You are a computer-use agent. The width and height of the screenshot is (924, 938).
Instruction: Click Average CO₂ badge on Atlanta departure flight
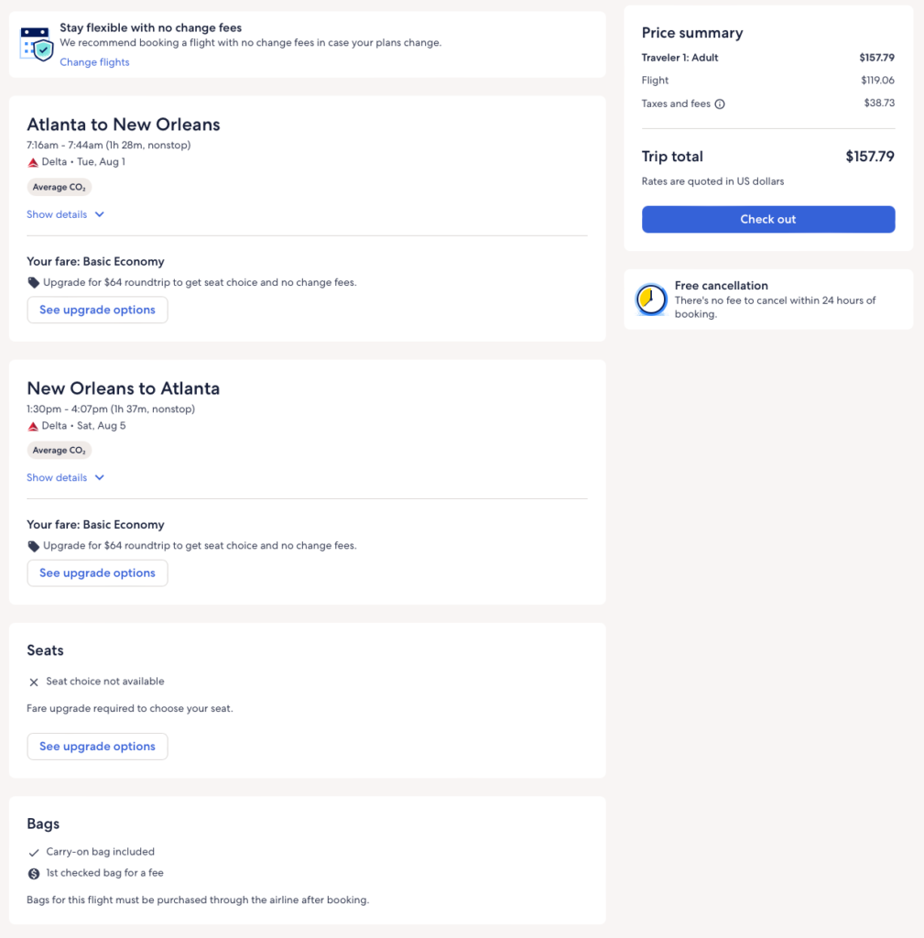pyautogui.click(x=60, y=187)
